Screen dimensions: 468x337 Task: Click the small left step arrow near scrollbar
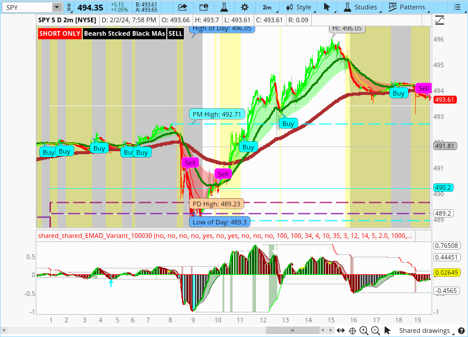point(323,330)
